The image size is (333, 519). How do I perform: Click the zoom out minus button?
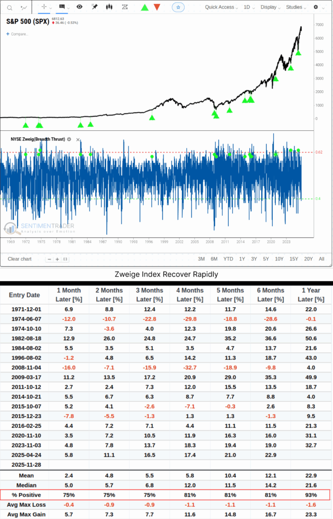click(49, 259)
